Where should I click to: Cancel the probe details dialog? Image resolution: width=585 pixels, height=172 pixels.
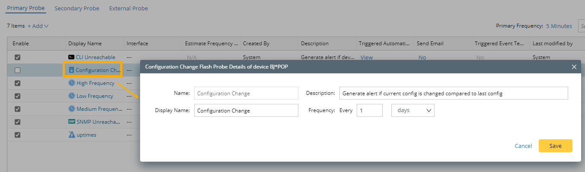pos(523,146)
